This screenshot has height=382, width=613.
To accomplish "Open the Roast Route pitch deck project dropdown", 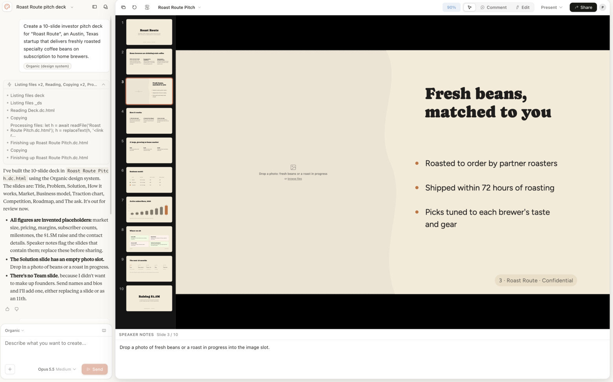I will click(45, 7).
